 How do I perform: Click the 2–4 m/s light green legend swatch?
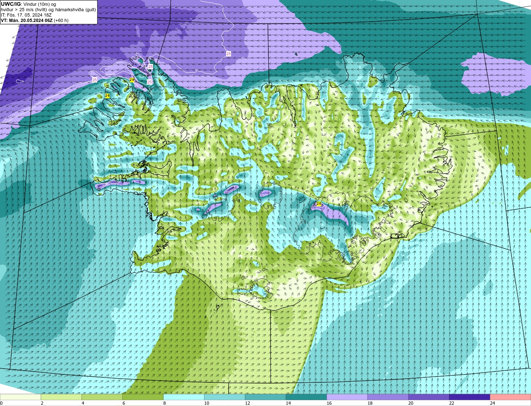pyautogui.click(x=61, y=397)
